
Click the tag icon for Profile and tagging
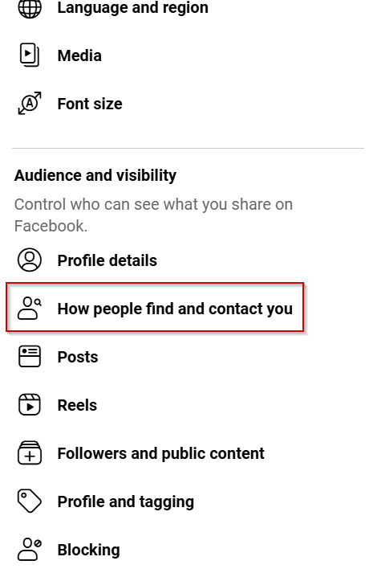coord(30,501)
